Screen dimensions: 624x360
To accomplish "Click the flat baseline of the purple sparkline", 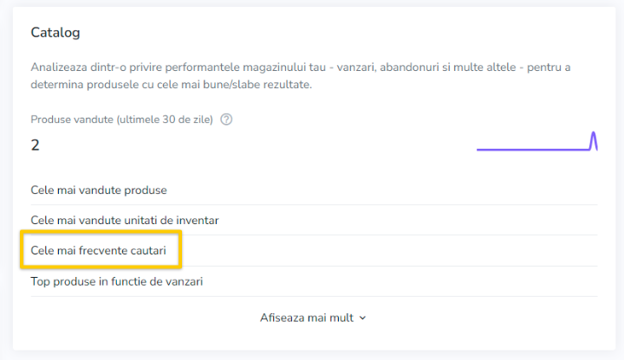I will (533, 150).
